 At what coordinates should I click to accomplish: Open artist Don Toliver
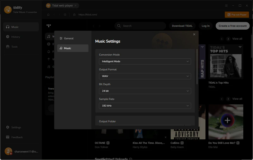coord(102,147)
